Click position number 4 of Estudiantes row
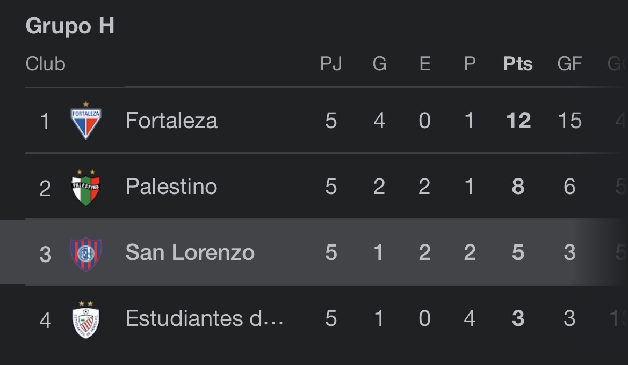The width and height of the screenshot is (628, 365). pos(45,320)
